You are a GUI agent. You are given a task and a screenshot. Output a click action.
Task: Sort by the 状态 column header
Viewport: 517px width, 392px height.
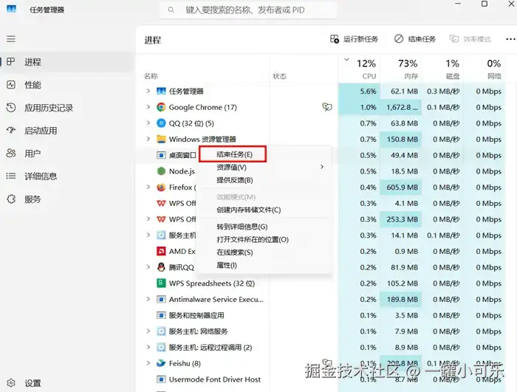point(279,76)
